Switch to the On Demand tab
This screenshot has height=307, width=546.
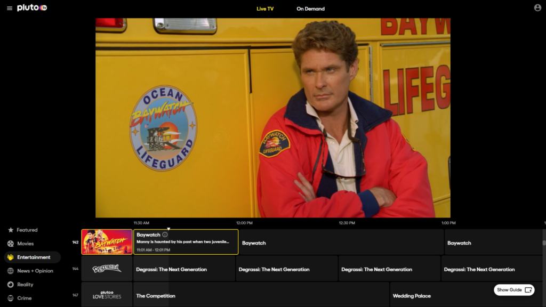310,9
